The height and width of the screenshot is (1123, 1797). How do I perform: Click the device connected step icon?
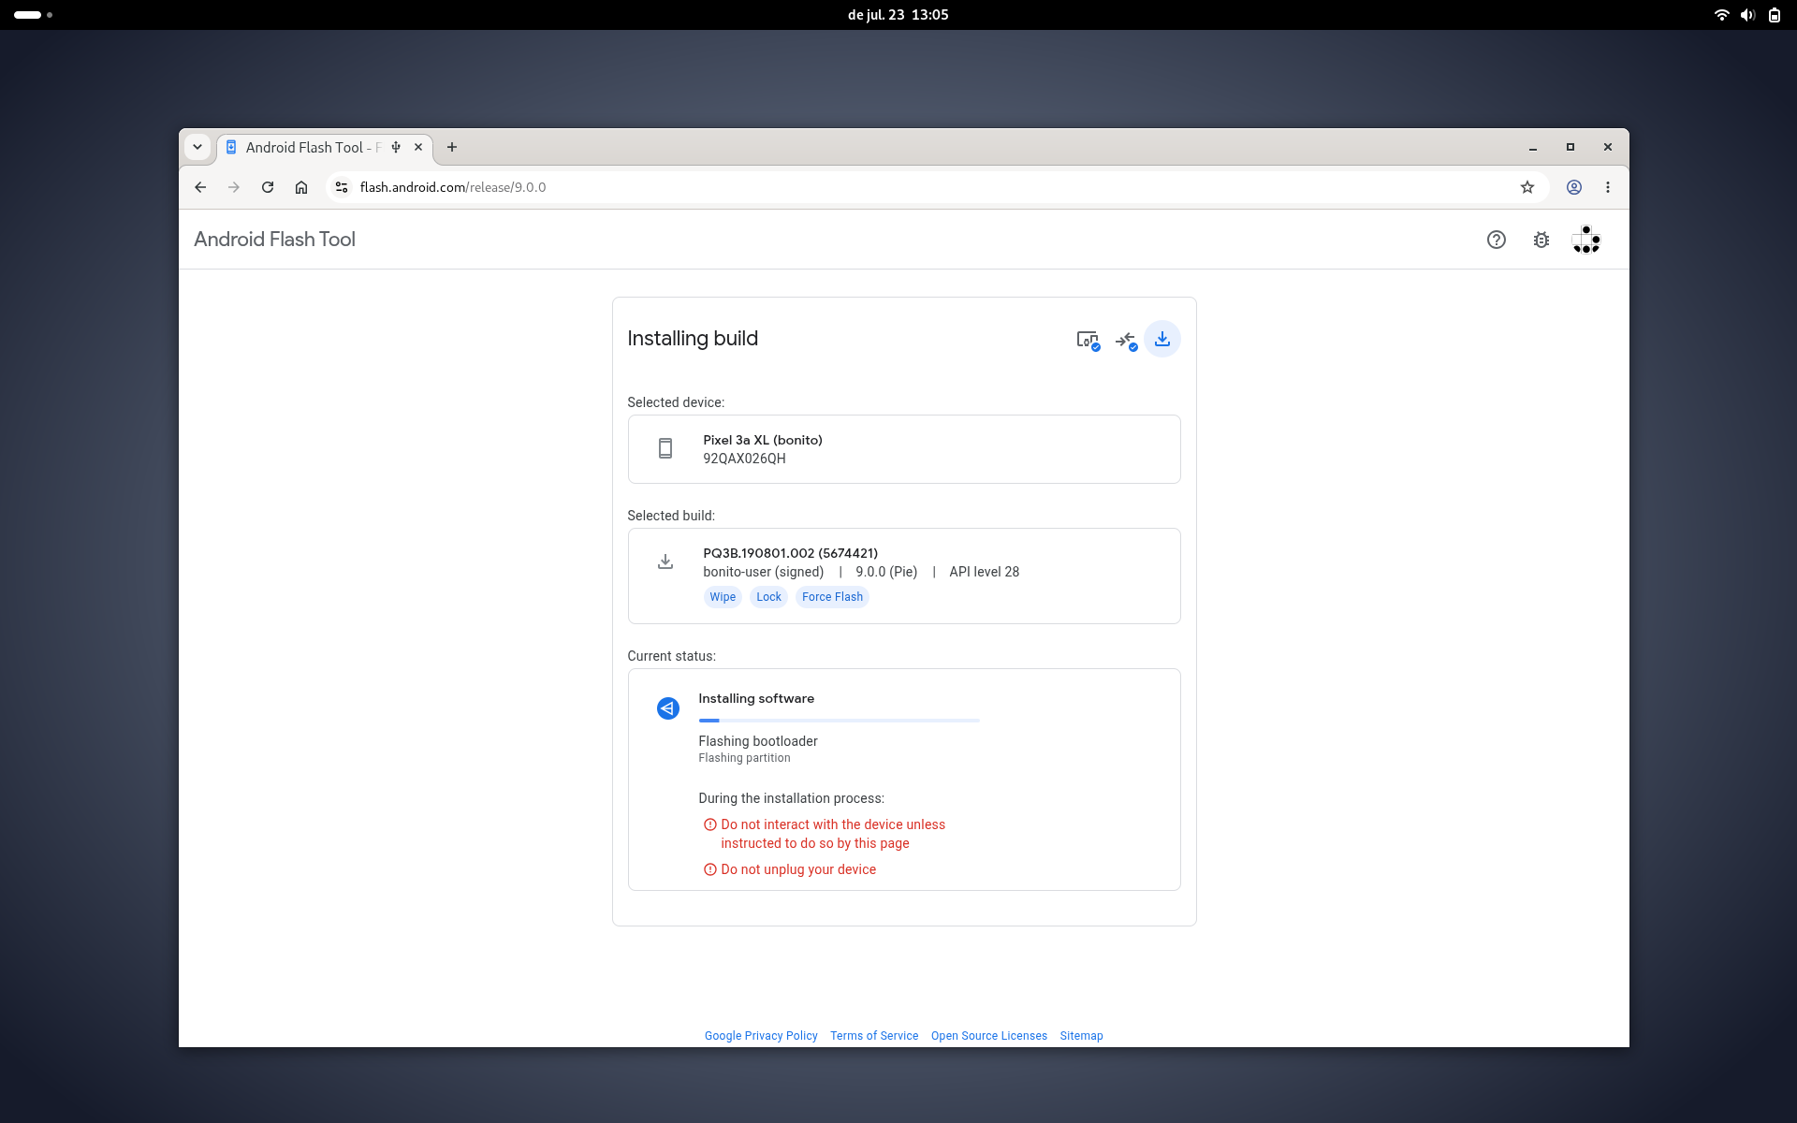(1088, 340)
